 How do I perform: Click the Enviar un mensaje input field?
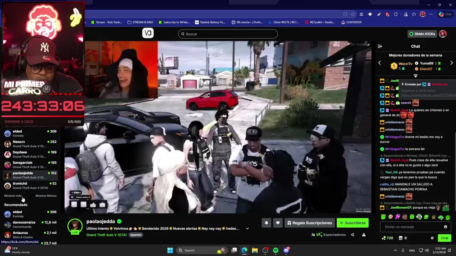coord(415,227)
